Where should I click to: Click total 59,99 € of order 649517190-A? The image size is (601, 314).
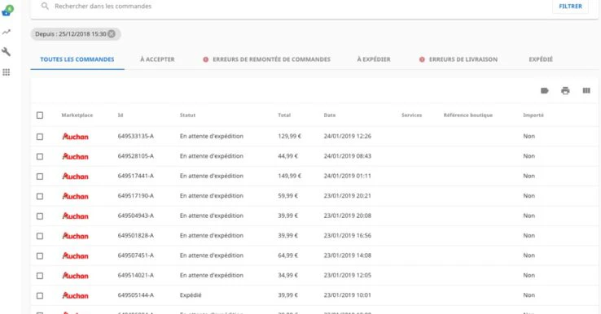pyautogui.click(x=287, y=196)
